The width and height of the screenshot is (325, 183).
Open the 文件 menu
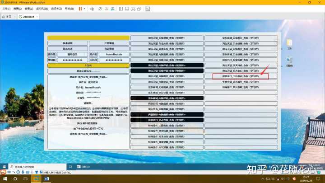tap(6, 9)
